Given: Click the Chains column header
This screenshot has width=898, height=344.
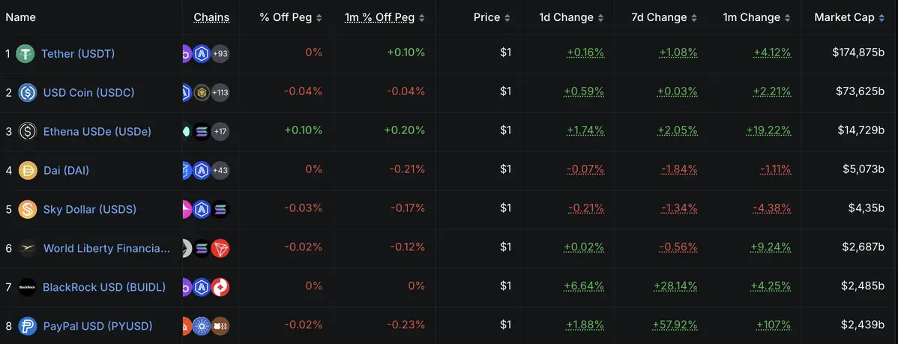Looking at the screenshot, I should (x=211, y=17).
